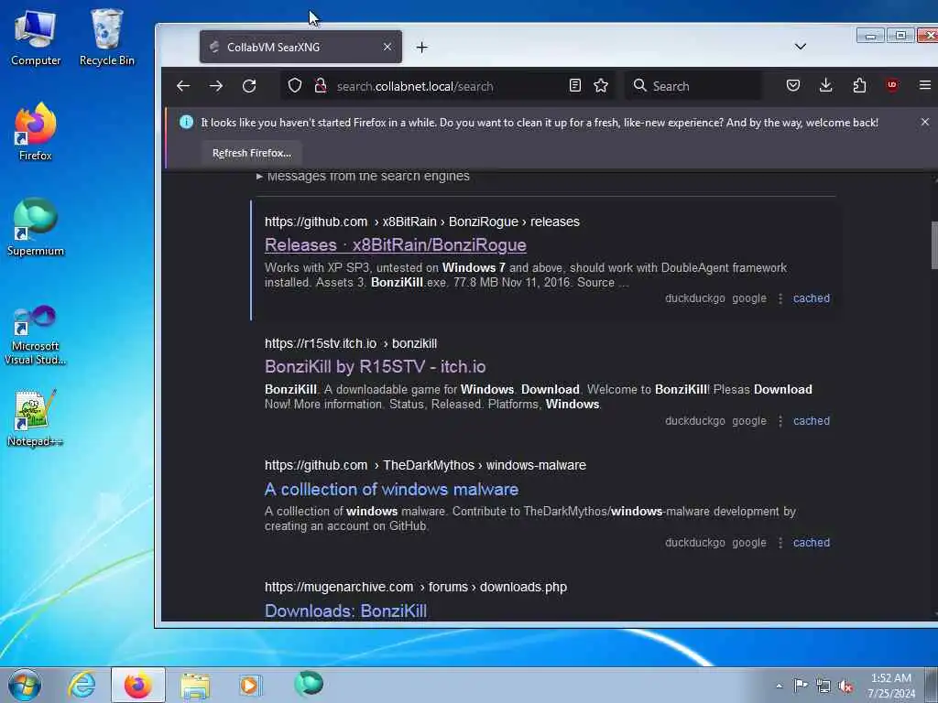
Task: Open the network tray icon
Action: 823,687
